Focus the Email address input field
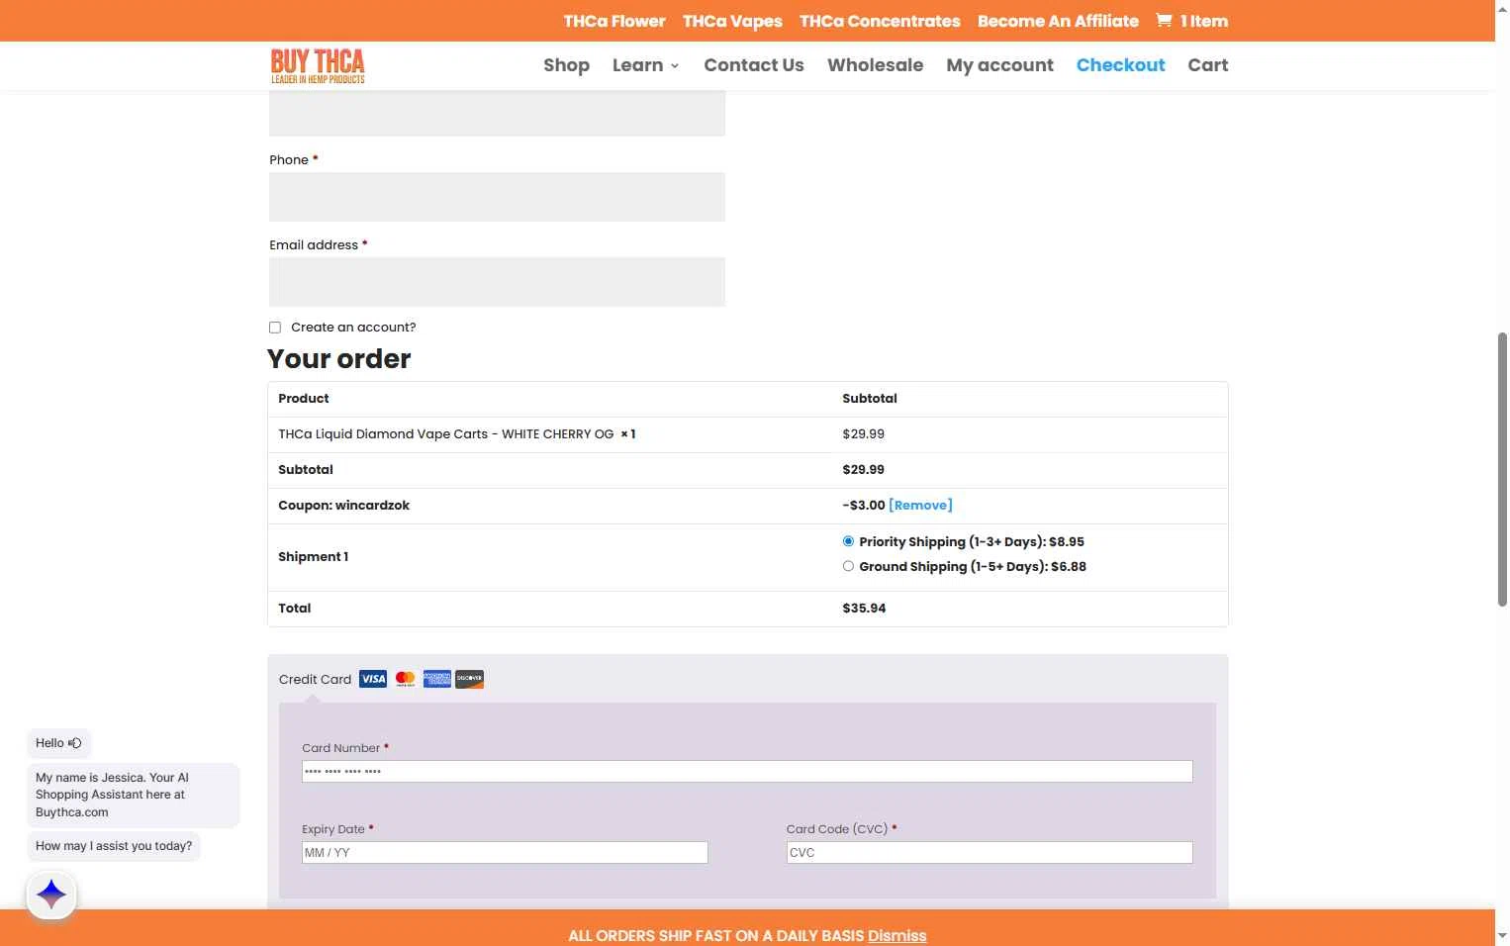Screen dimensions: 1510x946 tap(497, 282)
